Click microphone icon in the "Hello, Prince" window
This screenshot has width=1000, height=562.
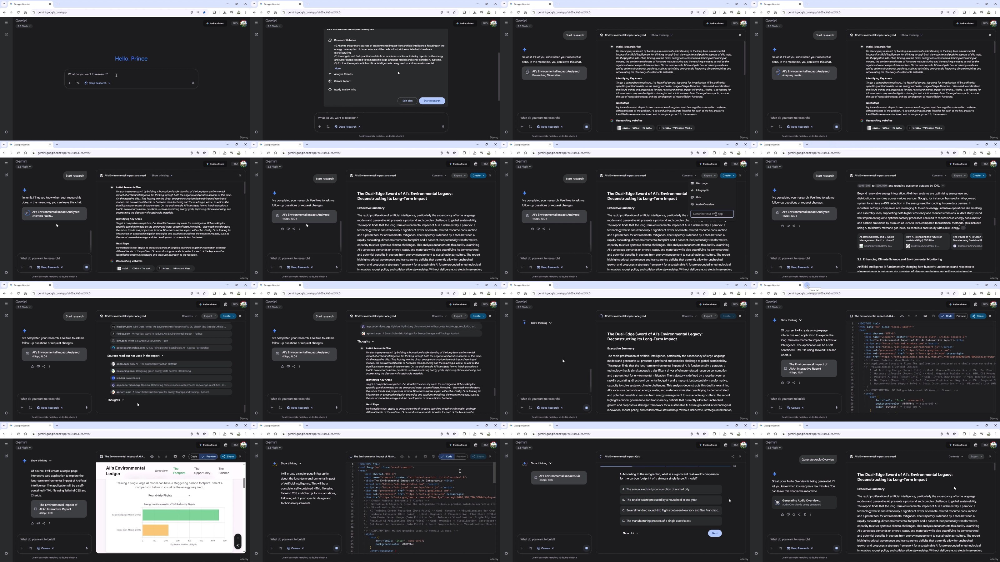point(193,83)
